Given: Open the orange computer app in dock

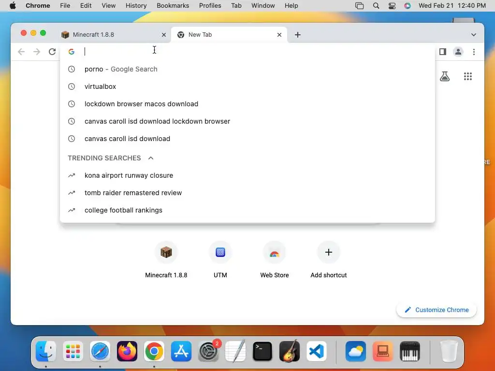Looking at the screenshot, I should click(383, 351).
